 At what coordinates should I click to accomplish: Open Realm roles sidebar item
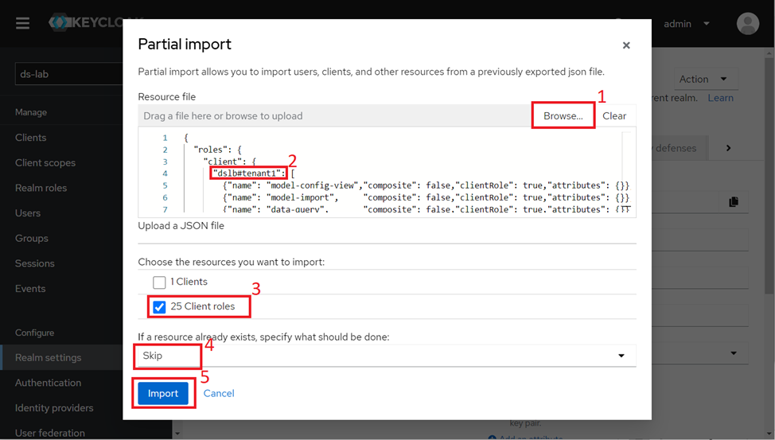(x=41, y=188)
